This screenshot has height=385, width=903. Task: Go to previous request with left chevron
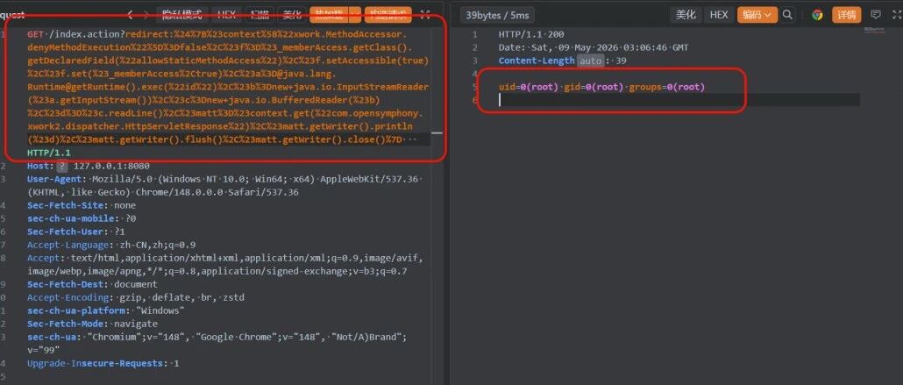[130, 15]
